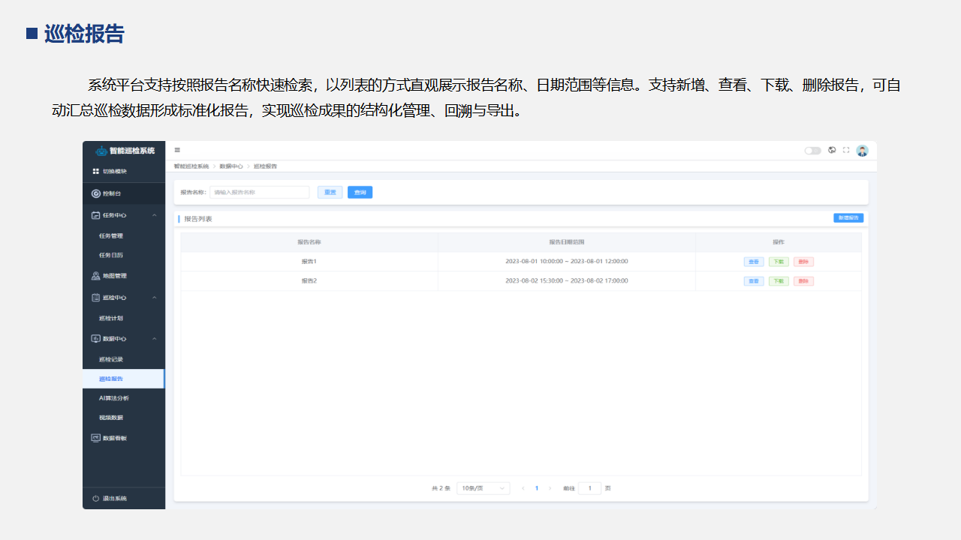
Task: Click 下载 for 报告2
Action: pos(779,281)
